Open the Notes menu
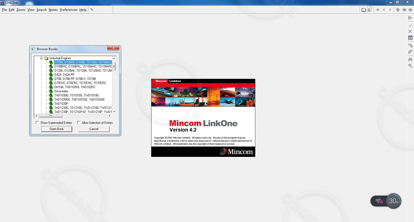Image resolution: width=414 pixels, height=222 pixels. pyautogui.click(x=53, y=10)
